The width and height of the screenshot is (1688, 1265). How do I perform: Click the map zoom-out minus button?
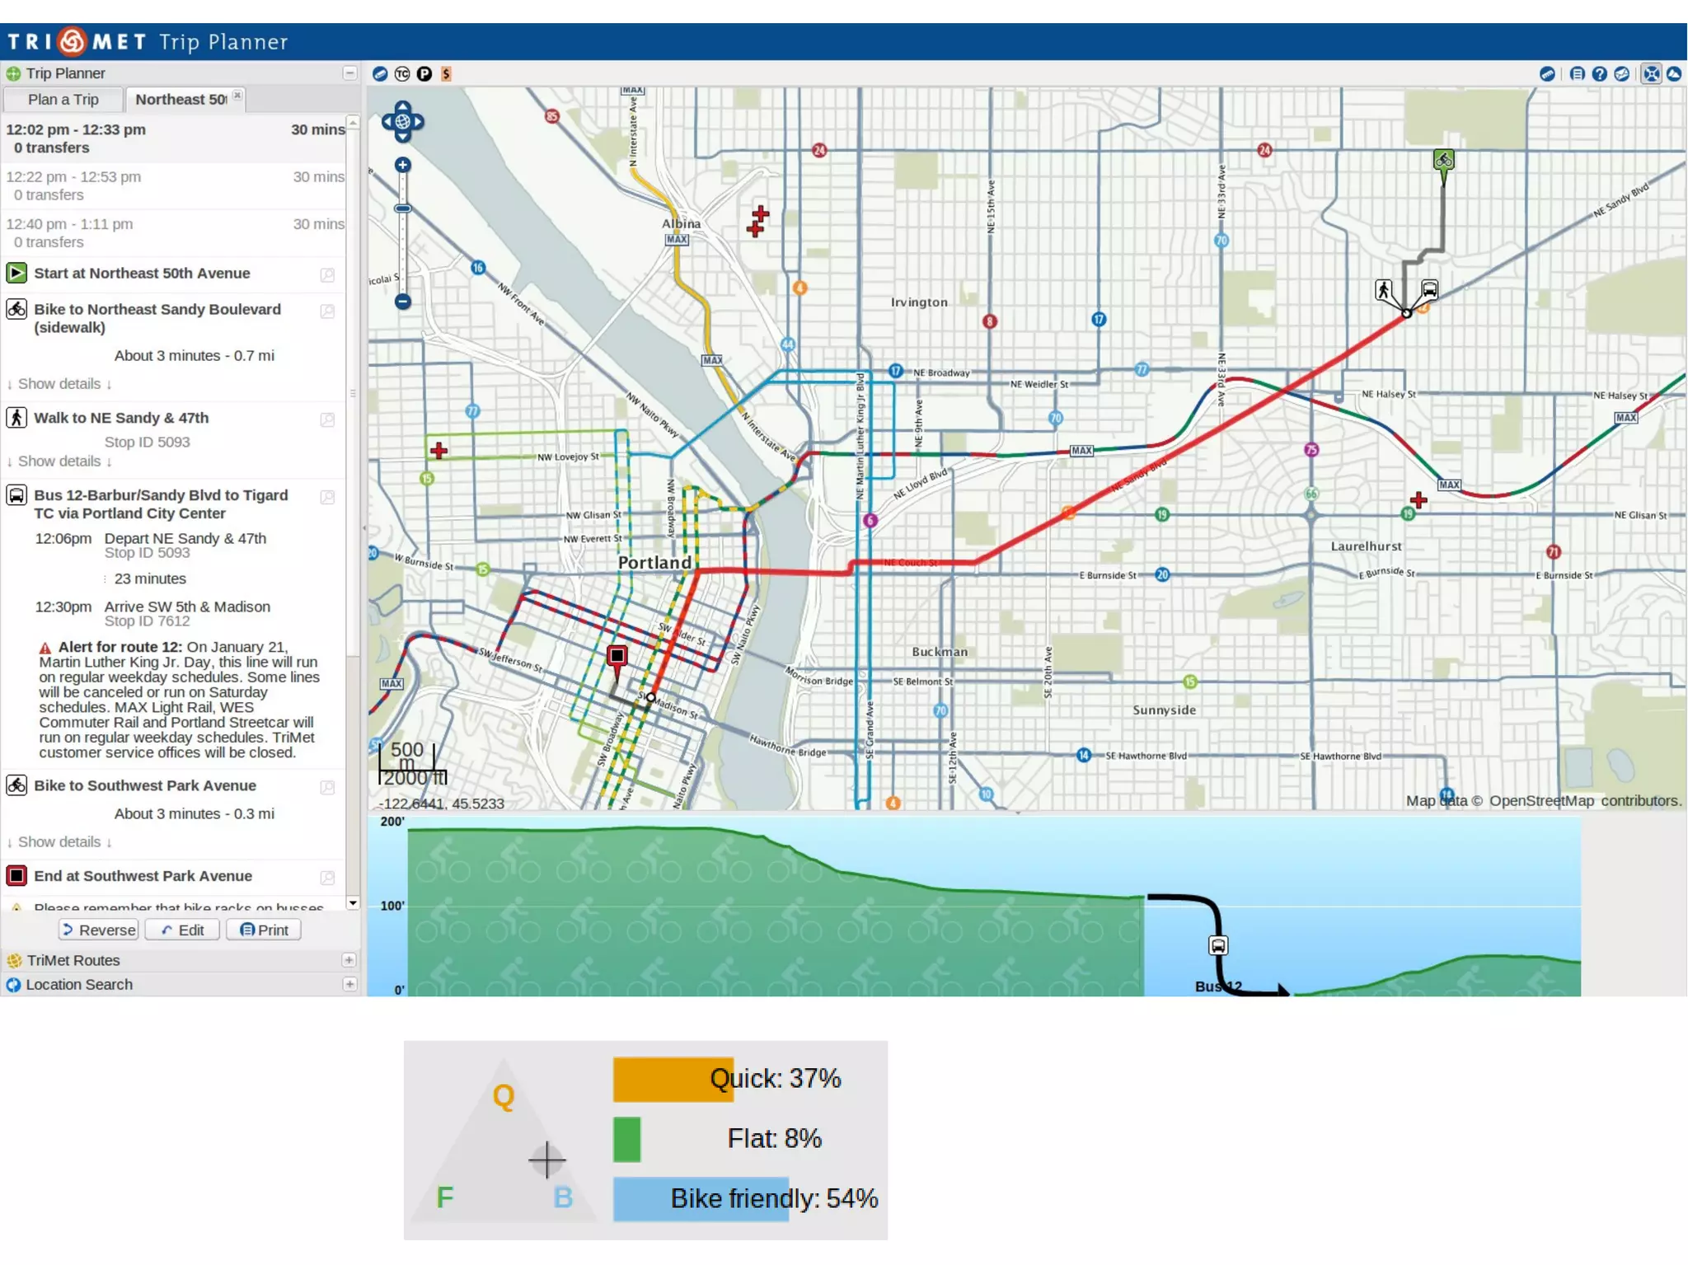point(402,302)
